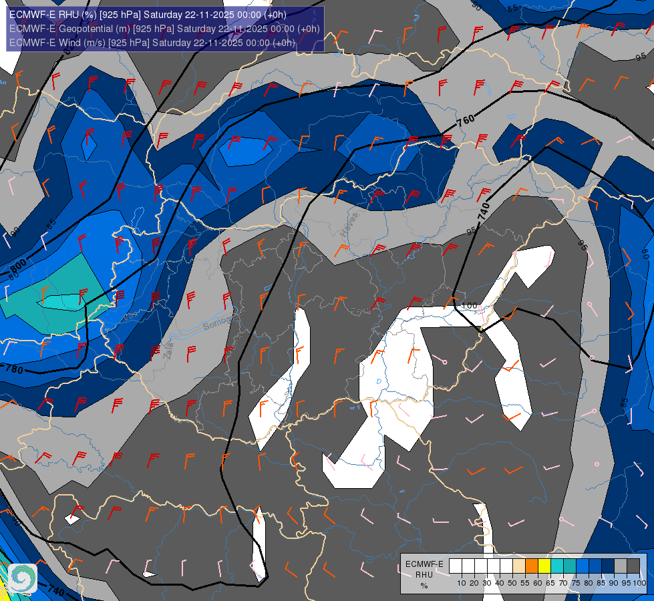Image resolution: width=654 pixels, height=601 pixels.
Task: Pick the cyan 65–70 legend swatch
Action: point(557,566)
